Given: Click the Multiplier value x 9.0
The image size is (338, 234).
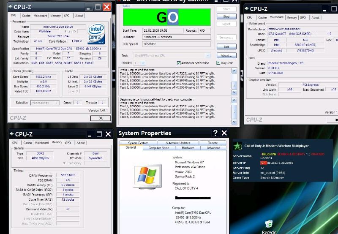Looking at the screenshot, I should pos(43,82).
